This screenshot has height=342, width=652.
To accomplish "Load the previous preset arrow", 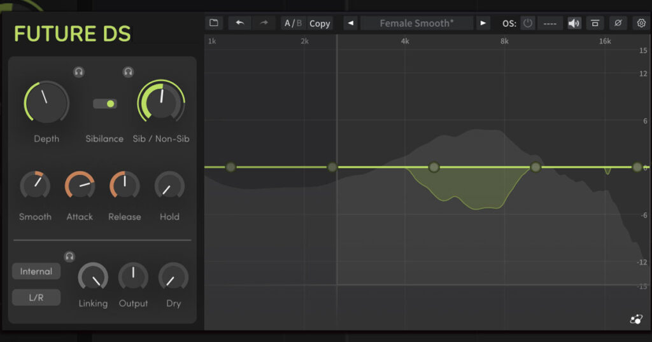I will point(351,23).
